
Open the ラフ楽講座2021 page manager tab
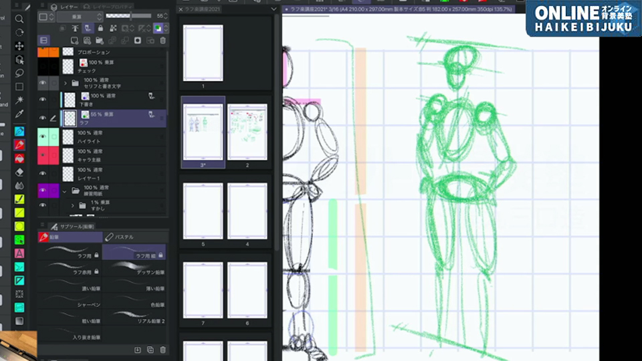click(x=202, y=9)
